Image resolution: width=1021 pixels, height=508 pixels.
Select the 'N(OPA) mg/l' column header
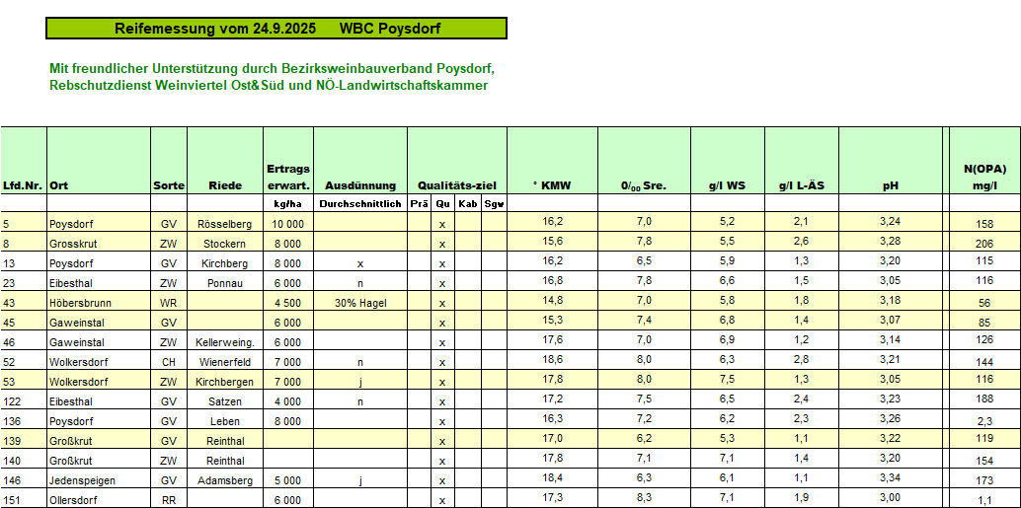[x=983, y=177]
